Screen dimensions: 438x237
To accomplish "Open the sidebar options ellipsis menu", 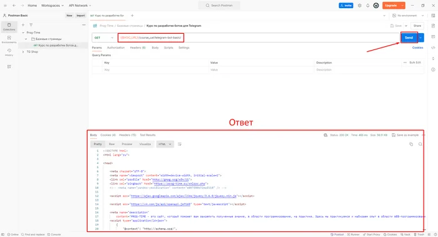I will [84, 25].
